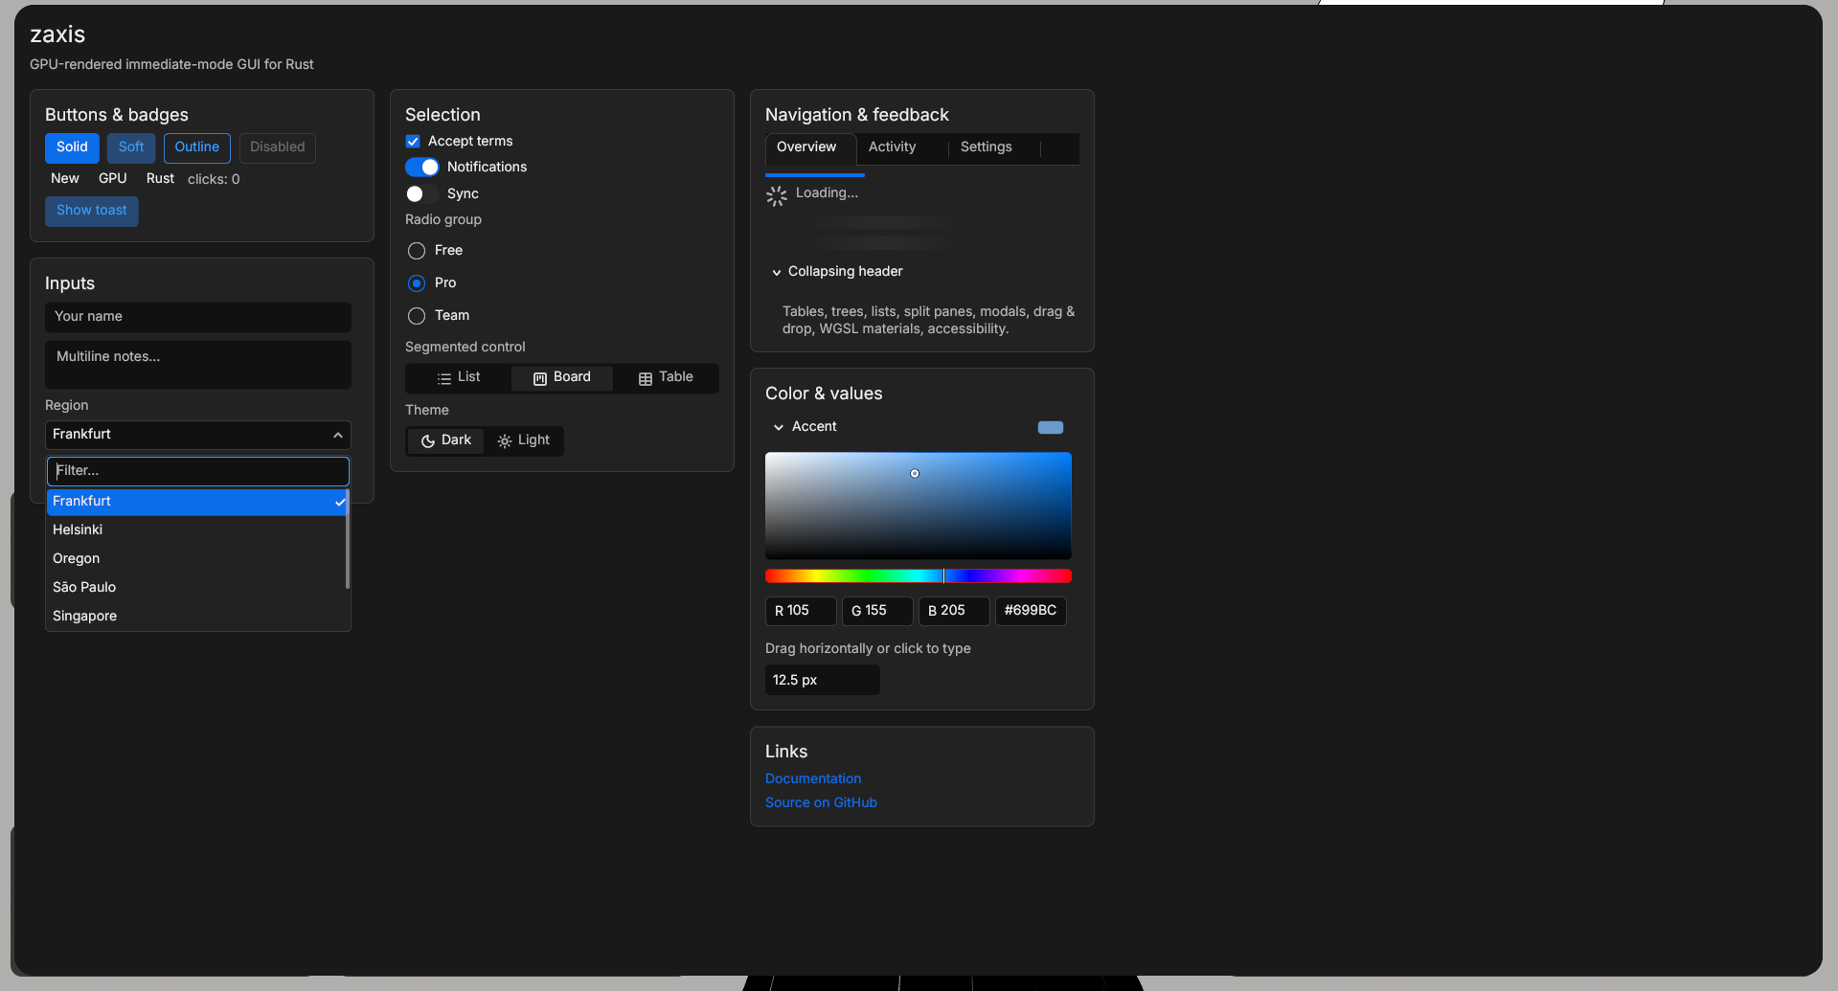The image size is (1838, 991).
Task: Select the Board segment label
Action: 572,377
